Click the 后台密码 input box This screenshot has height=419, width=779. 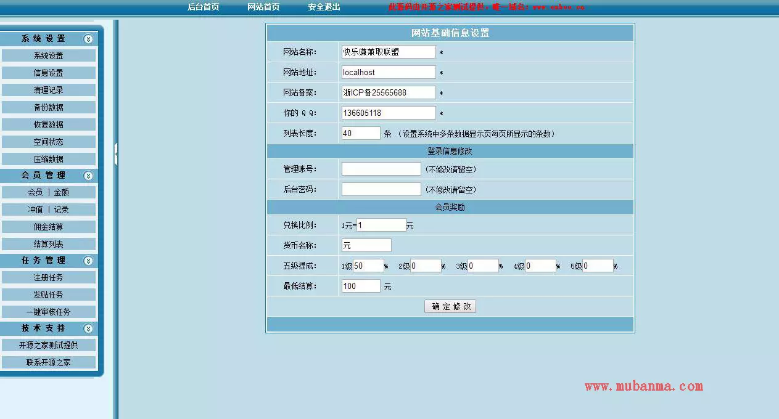point(381,189)
